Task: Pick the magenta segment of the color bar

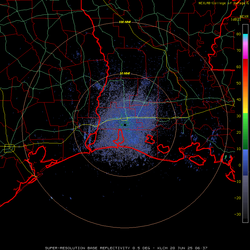Action: pyautogui.click(x=245, y=51)
